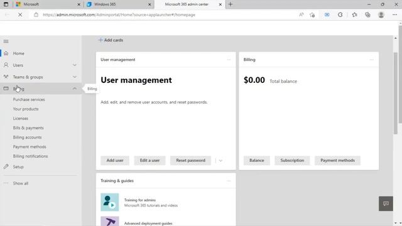Open the feedback chat icon

click(x=386, y=203)
